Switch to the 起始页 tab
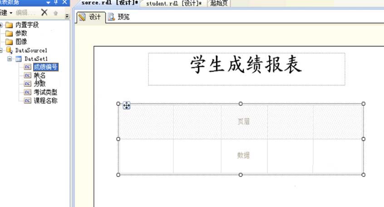Screen dimensions: 384x207 (x=219, y=4)
